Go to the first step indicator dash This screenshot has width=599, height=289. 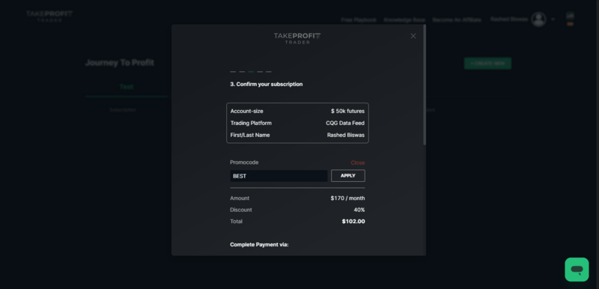coord(233,71)
